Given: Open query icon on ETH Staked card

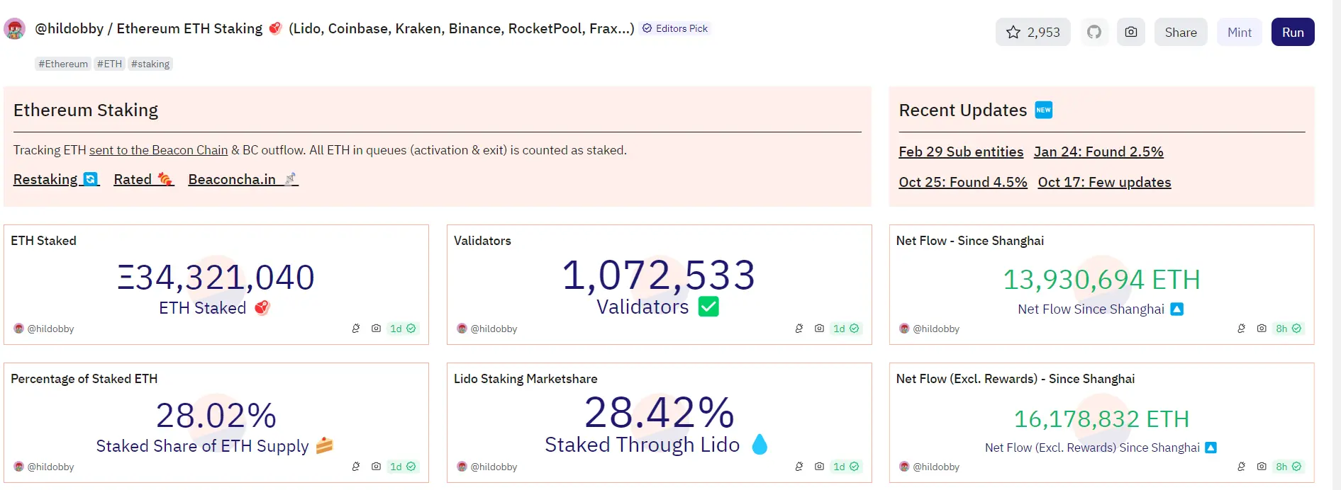Looking at the screenshot, I should point(356,329).
